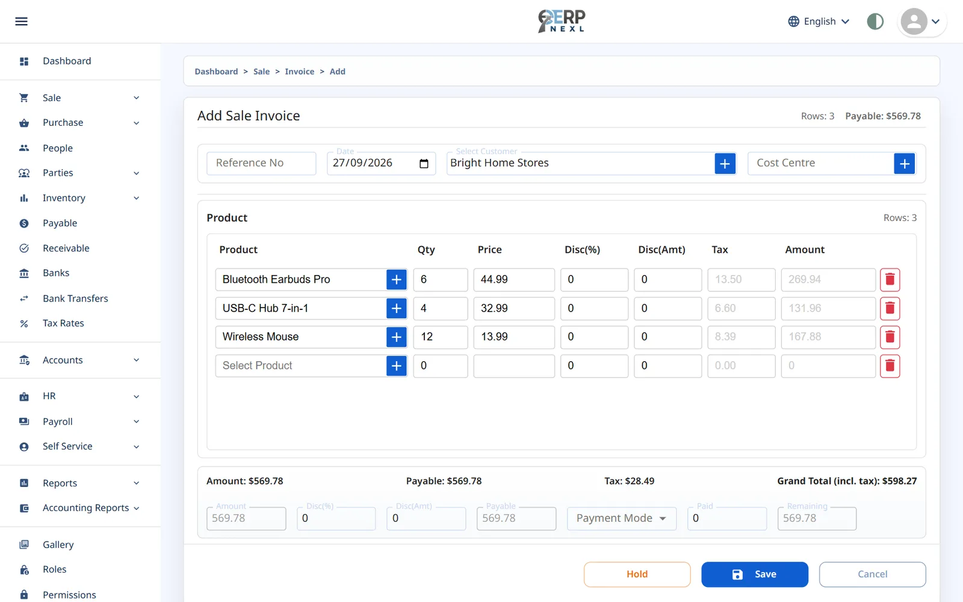This screenshot has width=963, height=602.
Task: Open the hamburger sidebar menu
Action: pyautogui.click(x=22, y=22)
